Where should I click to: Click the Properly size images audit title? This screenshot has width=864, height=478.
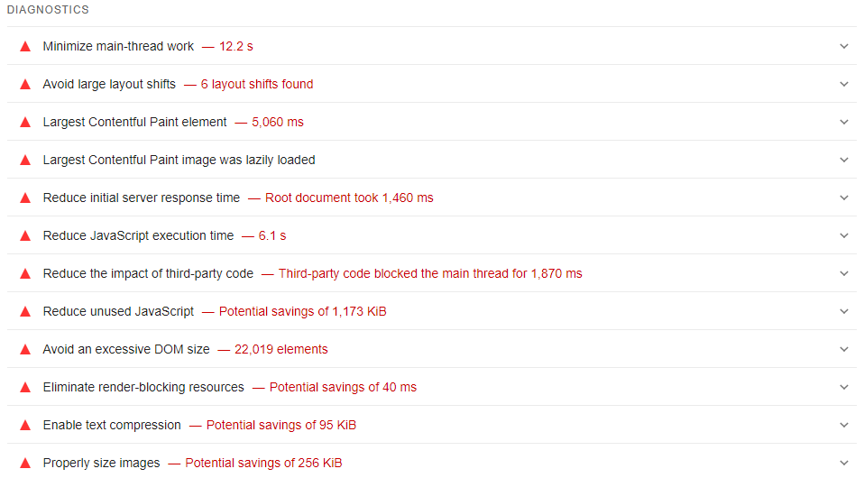coord(101,463)
